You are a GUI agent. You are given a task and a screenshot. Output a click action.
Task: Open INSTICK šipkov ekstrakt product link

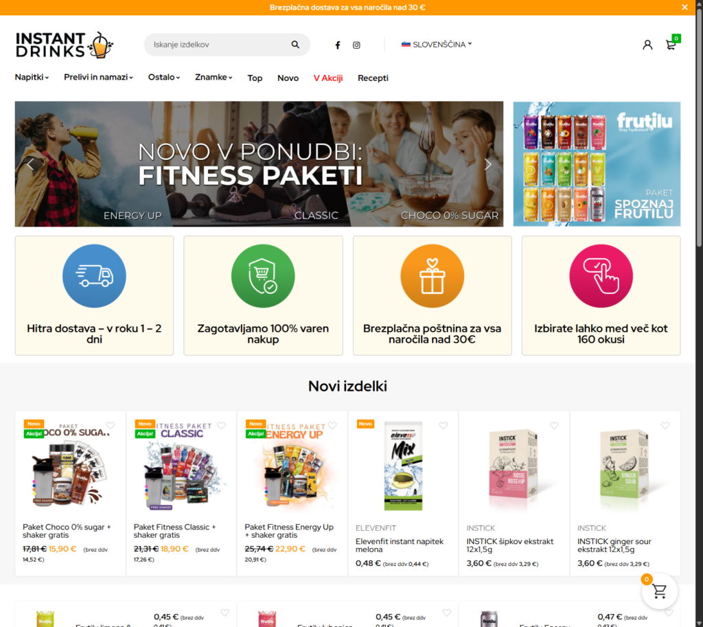pyautogui.click(x=510, y=545)
